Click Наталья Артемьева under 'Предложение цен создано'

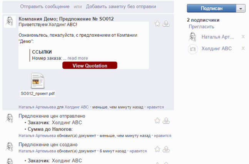tap(37, 151)
